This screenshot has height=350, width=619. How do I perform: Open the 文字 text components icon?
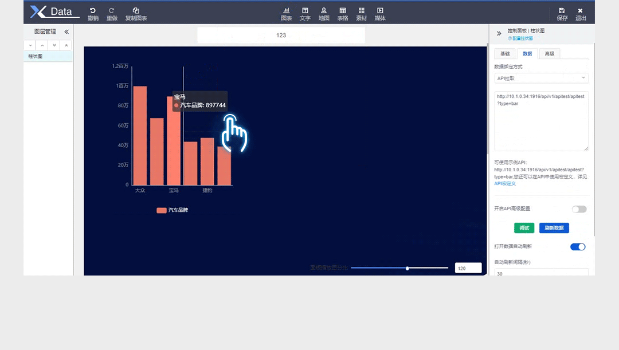[305, 11]
